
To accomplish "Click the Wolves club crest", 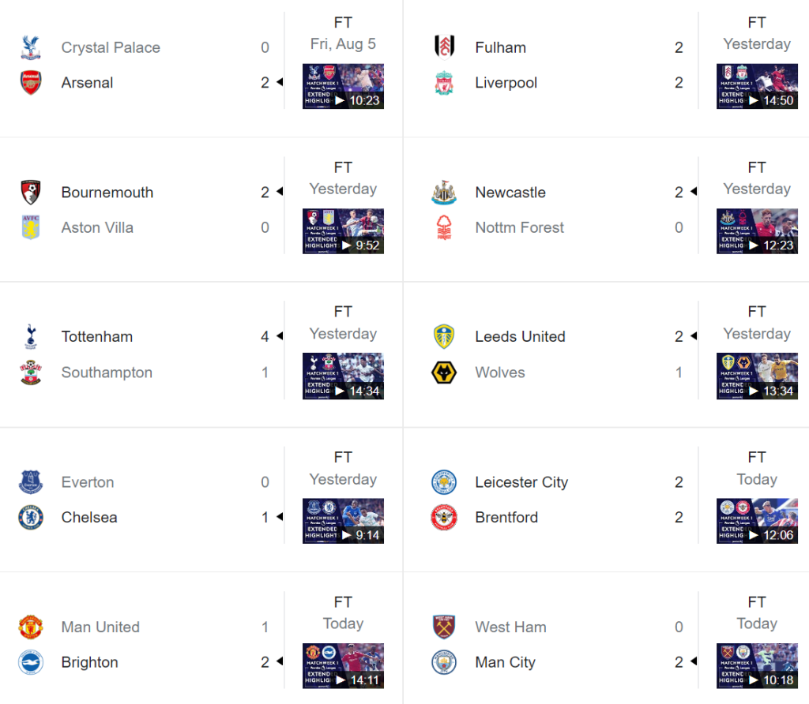I will click(x=445, y=373).
